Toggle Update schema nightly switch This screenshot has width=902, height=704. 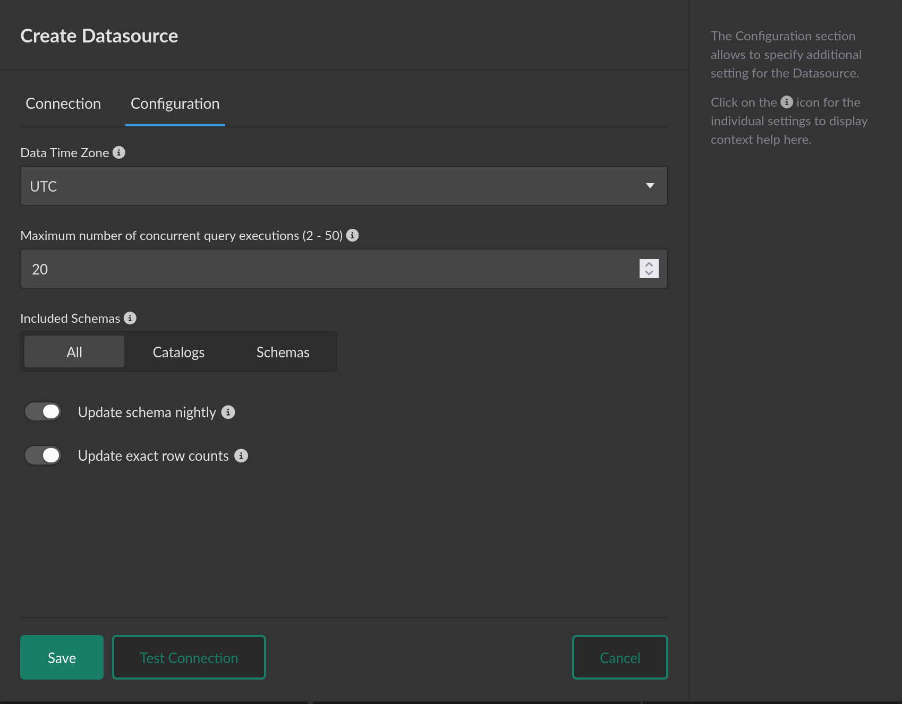pos(43,411)
